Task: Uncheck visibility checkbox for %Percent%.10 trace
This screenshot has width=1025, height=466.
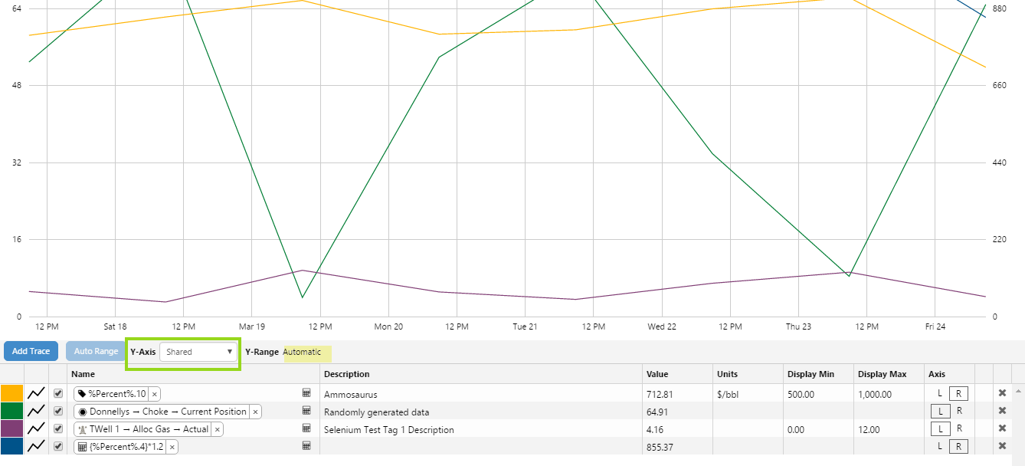Action: [58, 393]
